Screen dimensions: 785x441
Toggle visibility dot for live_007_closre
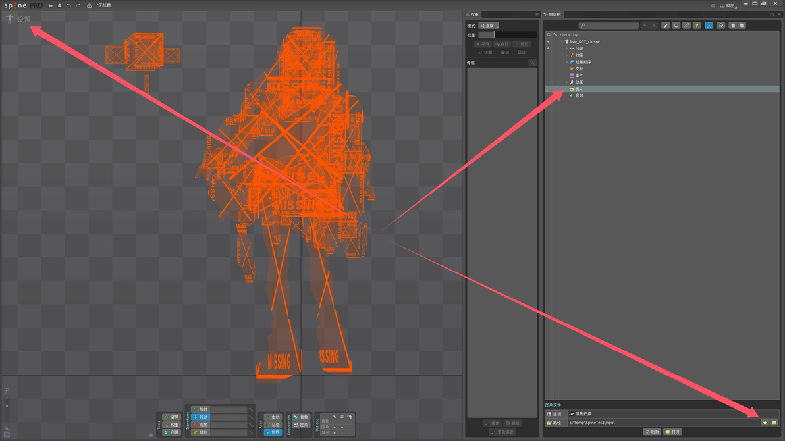(x=548, y=42)
